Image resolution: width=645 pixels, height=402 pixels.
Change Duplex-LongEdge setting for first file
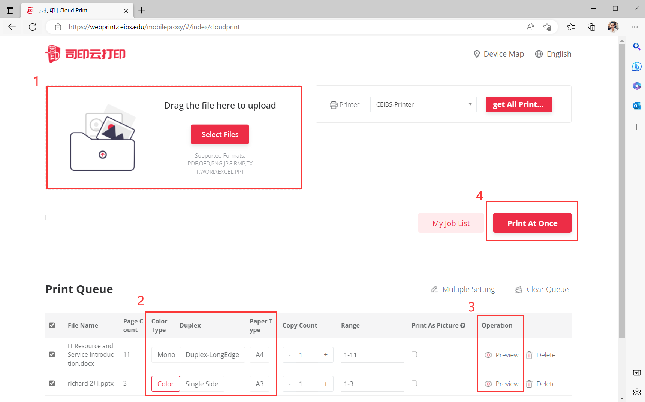[x=212, y=354]
